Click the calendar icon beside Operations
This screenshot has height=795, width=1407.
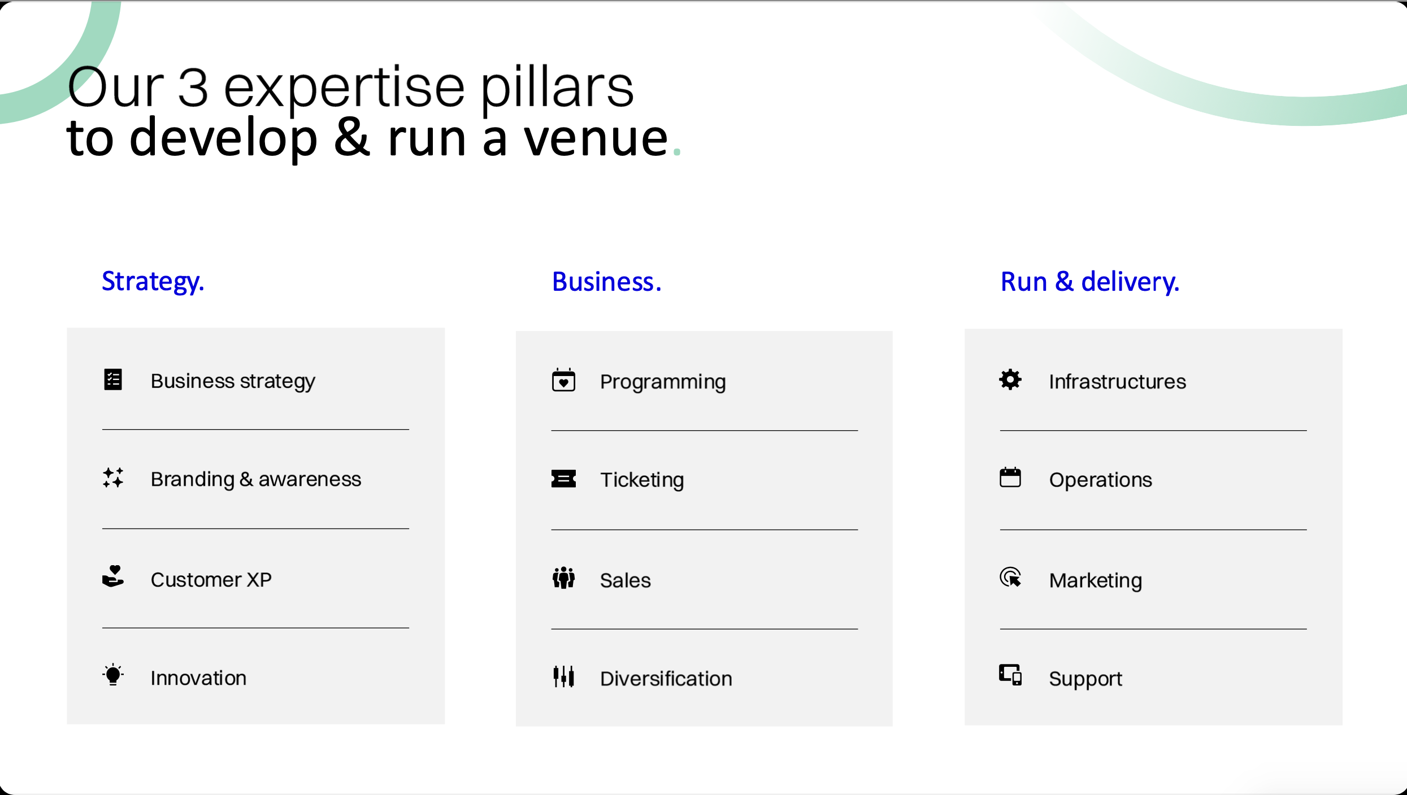pyautogui.click(x=1010, y=478)
